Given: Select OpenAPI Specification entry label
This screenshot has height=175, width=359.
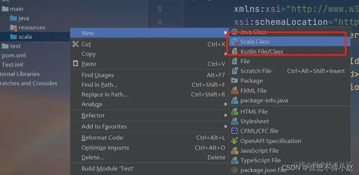Looking at the screenshot, I should click(x=271, y=141).
